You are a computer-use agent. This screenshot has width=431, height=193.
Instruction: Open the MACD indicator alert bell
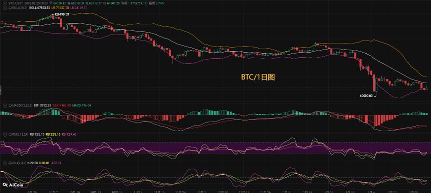(x=10, y=105)
